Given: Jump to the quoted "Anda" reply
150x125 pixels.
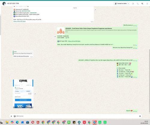Looking at the screenshot, I should click(x=23, y=53).
